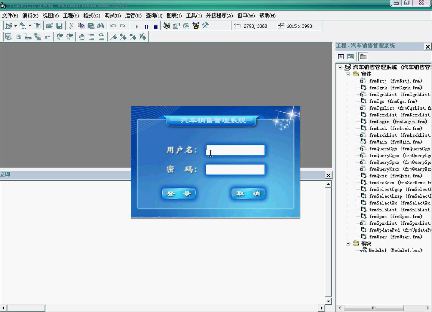Screen dimensions: 432x312
Task: Click the Add Standard EXE Project icon
Action: point(9,26)
